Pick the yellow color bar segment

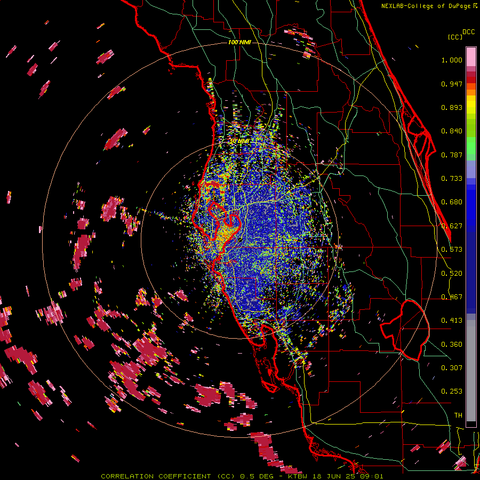click(x=471, y=105)
